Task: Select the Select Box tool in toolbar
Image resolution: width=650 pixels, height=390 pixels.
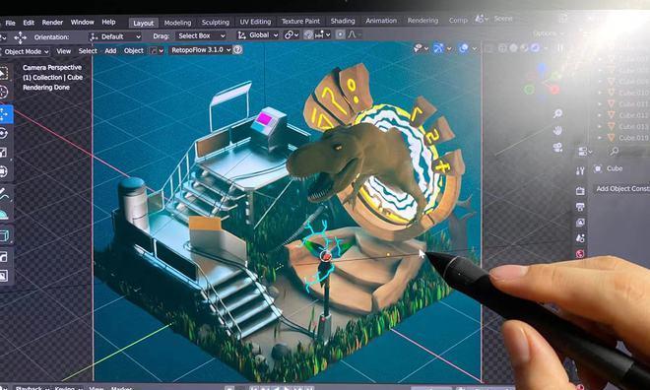Action: point(4,73)
